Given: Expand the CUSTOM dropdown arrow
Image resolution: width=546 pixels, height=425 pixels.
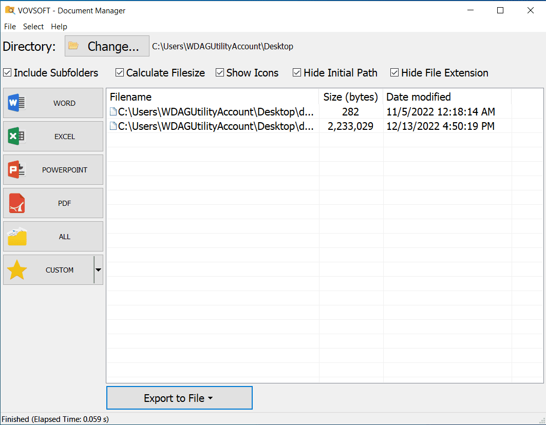Looking at the screenshot, I should (x=99, y=270).
